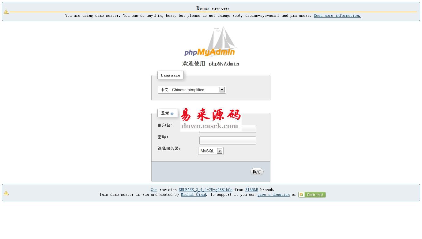
Task: Click the Language legend label
Action: tap(170, 75)
